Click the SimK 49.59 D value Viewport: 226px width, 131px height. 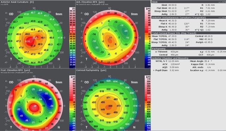172,5
